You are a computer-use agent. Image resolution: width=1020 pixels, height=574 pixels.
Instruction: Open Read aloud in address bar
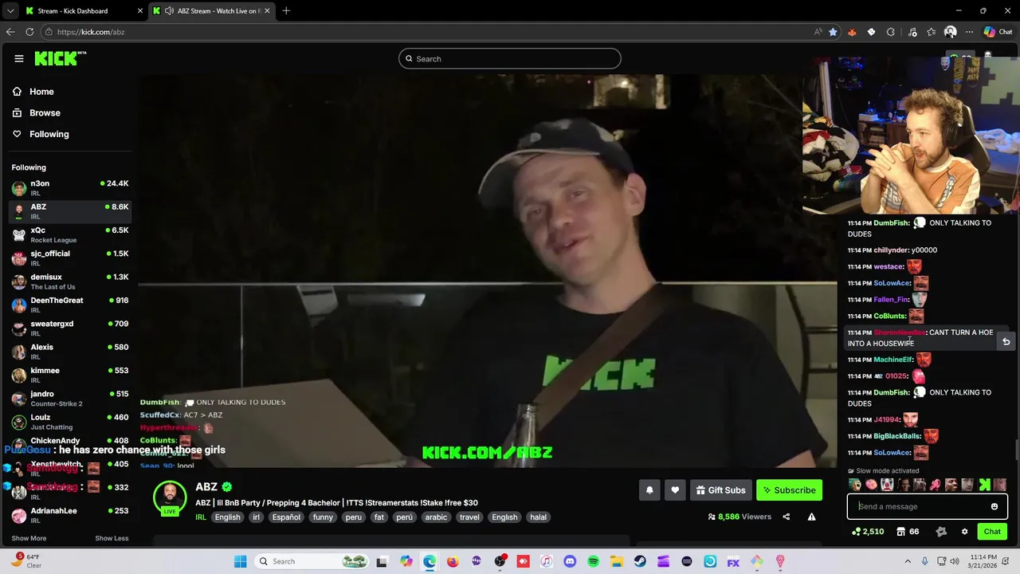tap(818, 32)
